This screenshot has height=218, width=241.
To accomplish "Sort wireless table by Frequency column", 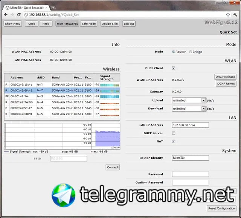I will [x=88, y=77].
